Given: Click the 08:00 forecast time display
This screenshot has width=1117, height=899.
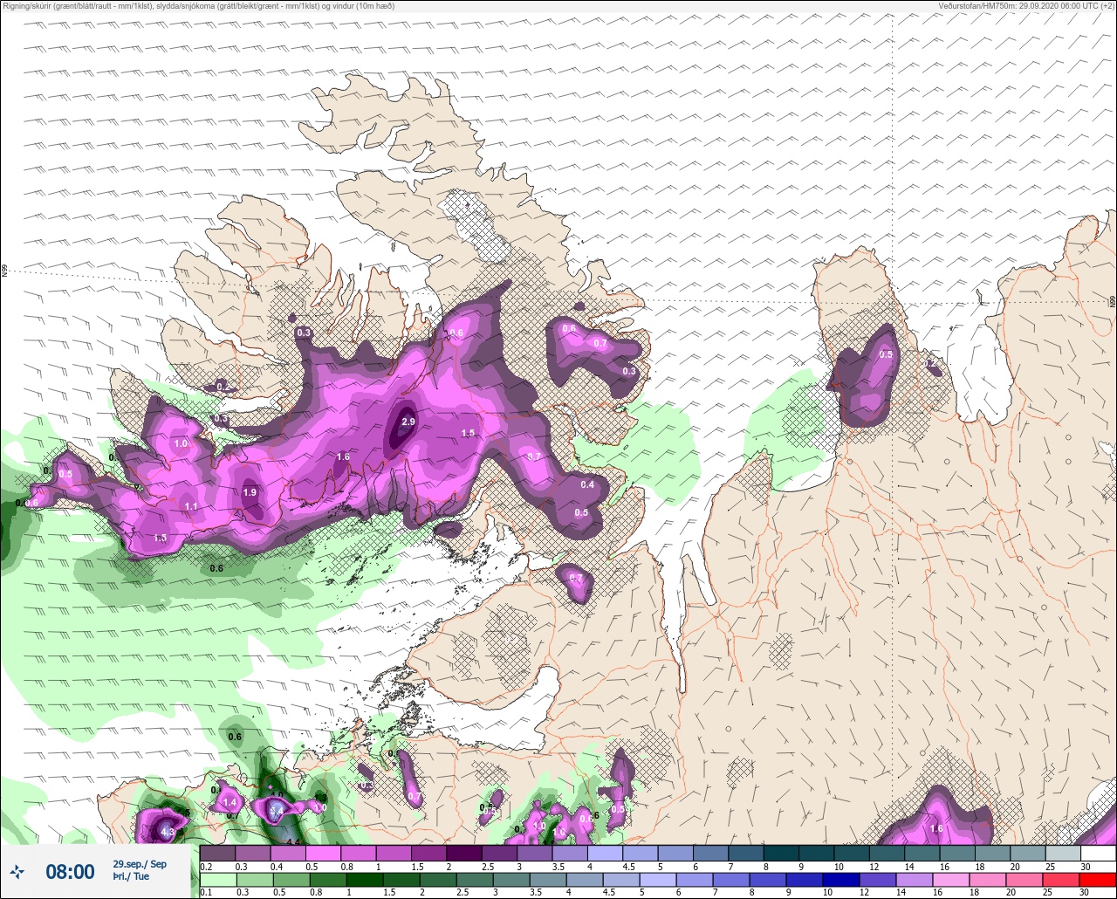Looking at the screenshot, I should [x=70, y=871].
